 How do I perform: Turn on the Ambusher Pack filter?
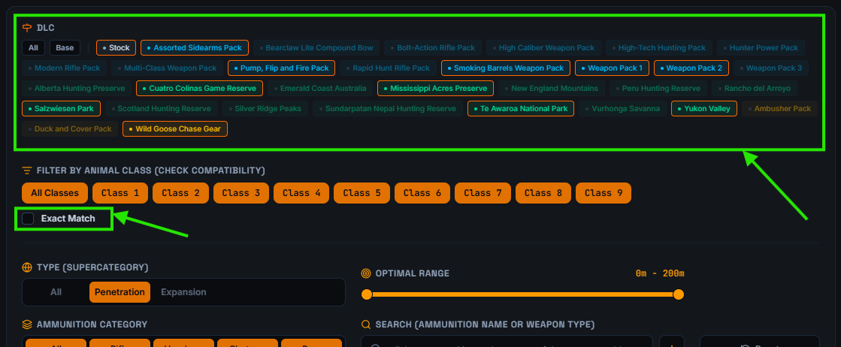[x=780, y=109]
